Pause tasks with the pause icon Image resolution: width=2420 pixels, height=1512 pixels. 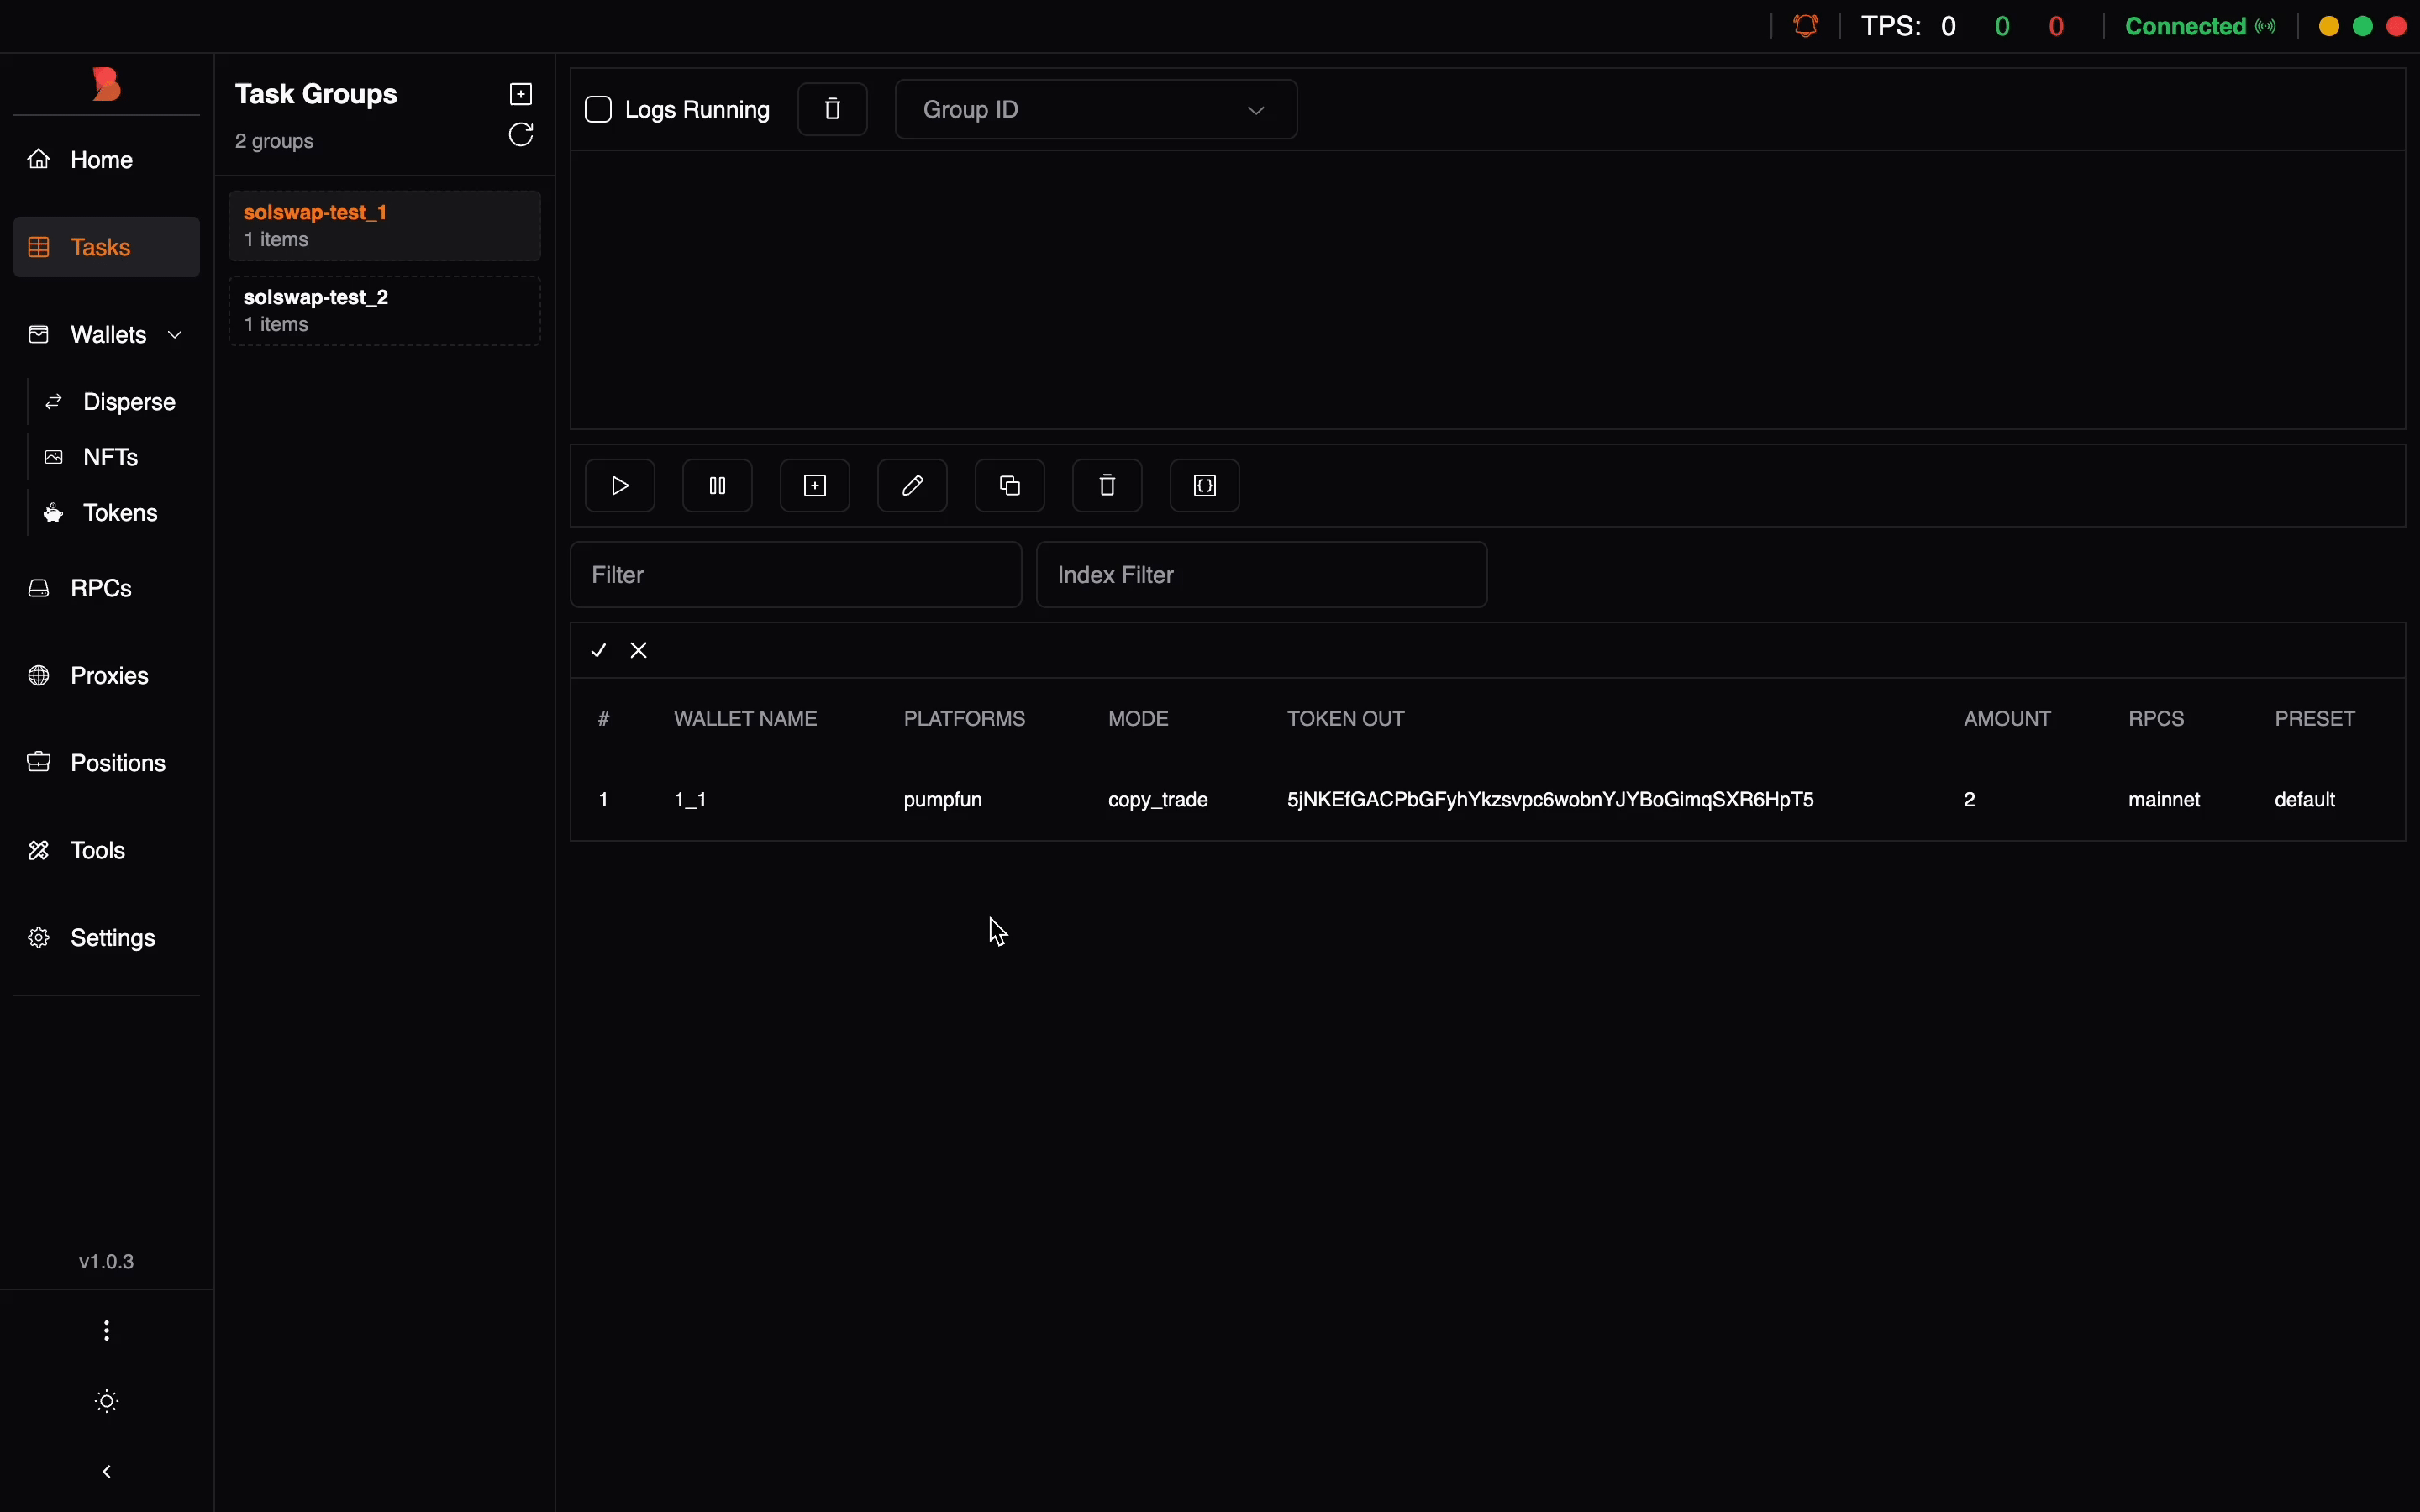coord(717,486)
